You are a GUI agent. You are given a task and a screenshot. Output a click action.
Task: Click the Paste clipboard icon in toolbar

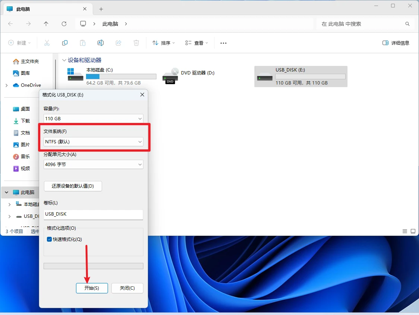pos(83,43)
